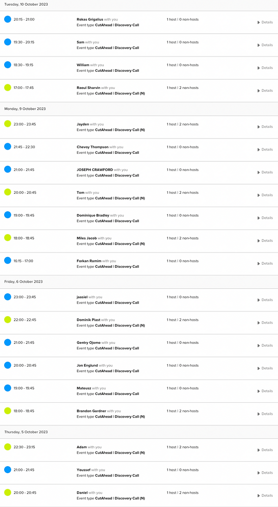Click the blue dot next to jaasiel's event

point(6,297)
